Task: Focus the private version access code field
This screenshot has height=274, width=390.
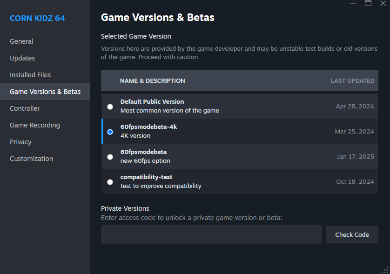Action: pyautogui.click(x=211, y=234)
